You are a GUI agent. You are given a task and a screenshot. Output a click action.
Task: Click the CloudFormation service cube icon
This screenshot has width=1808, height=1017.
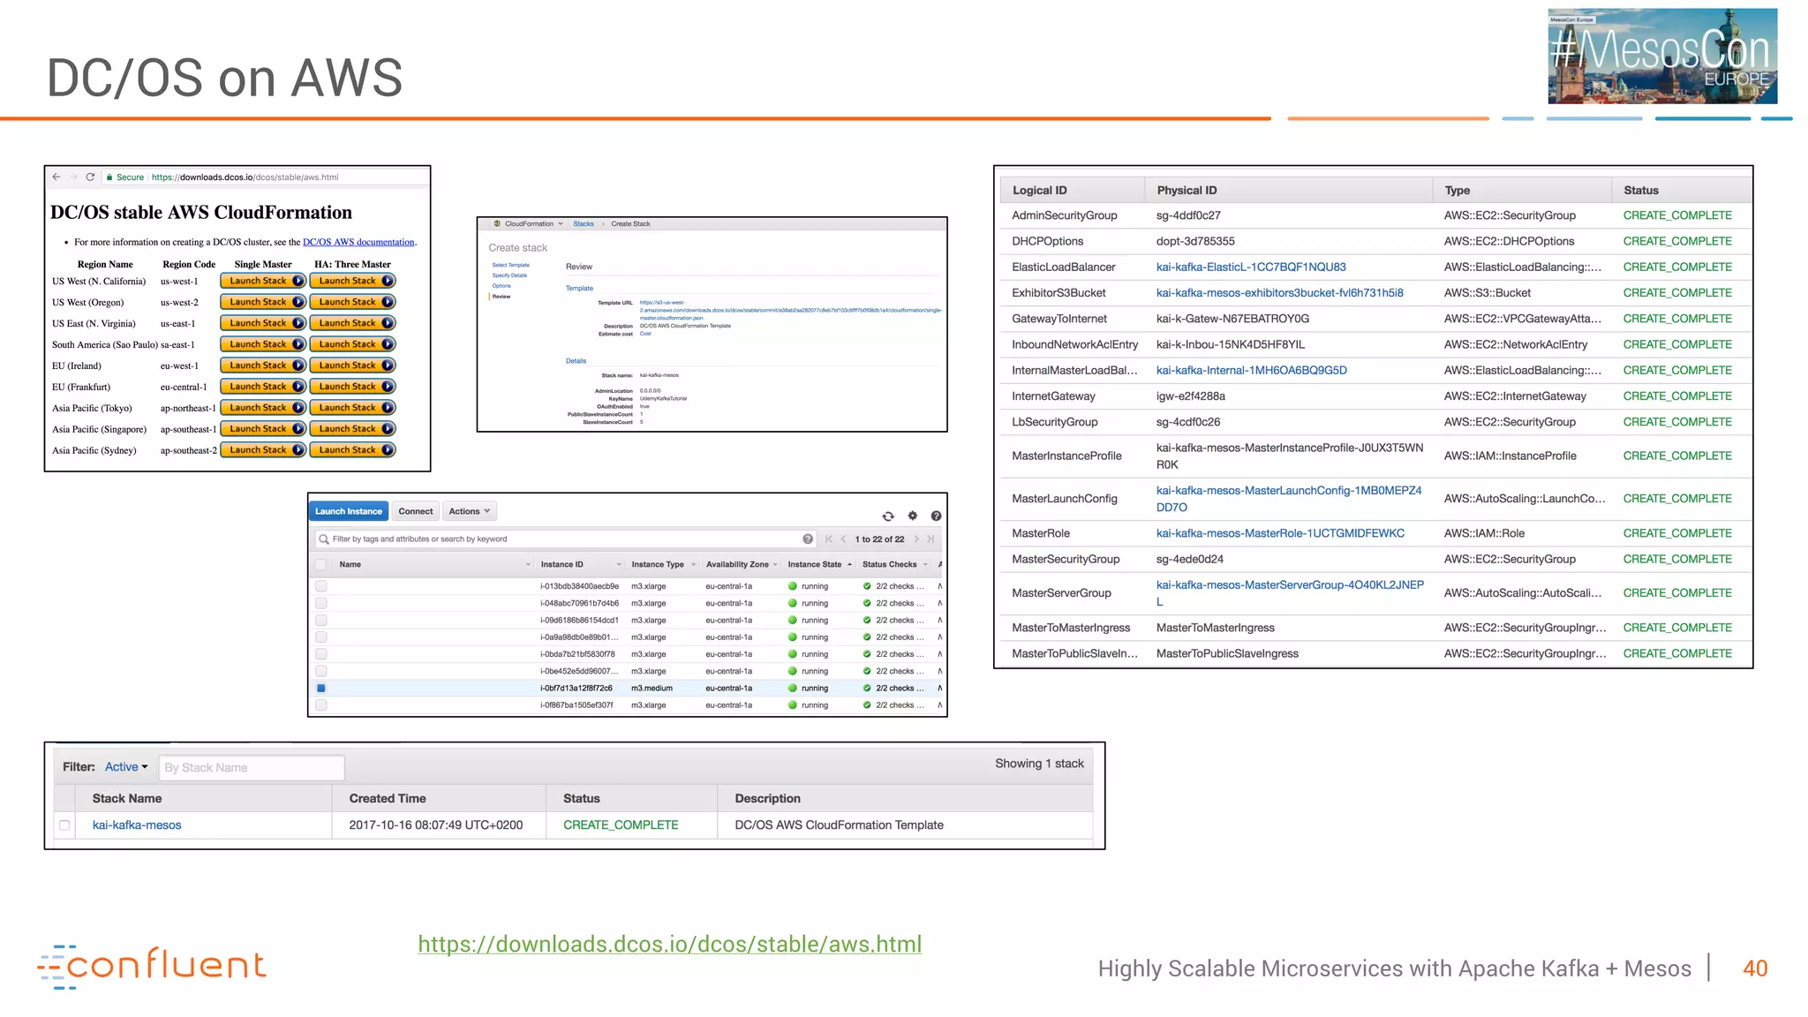point(497,223)
